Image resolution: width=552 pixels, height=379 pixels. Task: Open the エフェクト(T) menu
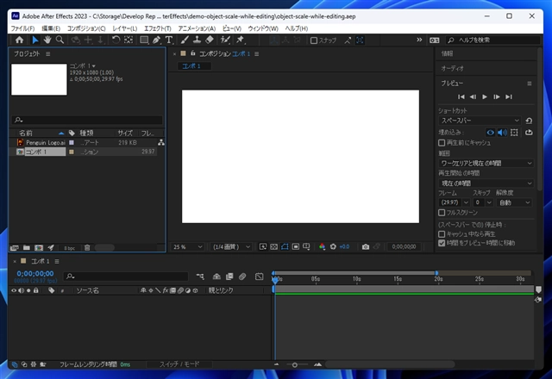pyautogui.click(x=157, y=28)
